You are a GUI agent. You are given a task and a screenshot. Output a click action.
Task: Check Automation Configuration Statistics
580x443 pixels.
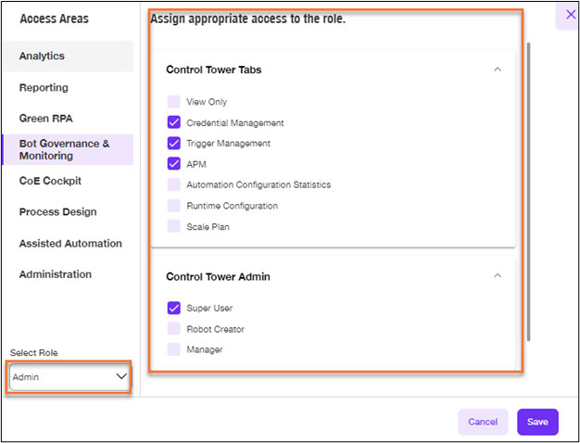tap(174, 184)
